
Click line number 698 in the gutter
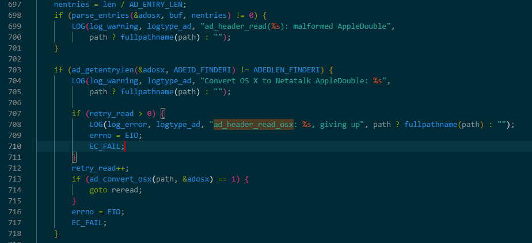tap(14, 16)
